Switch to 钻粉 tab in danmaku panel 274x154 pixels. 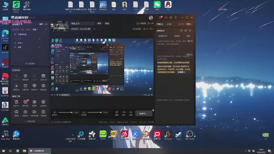pyautogui.click(x=188, y=36)
